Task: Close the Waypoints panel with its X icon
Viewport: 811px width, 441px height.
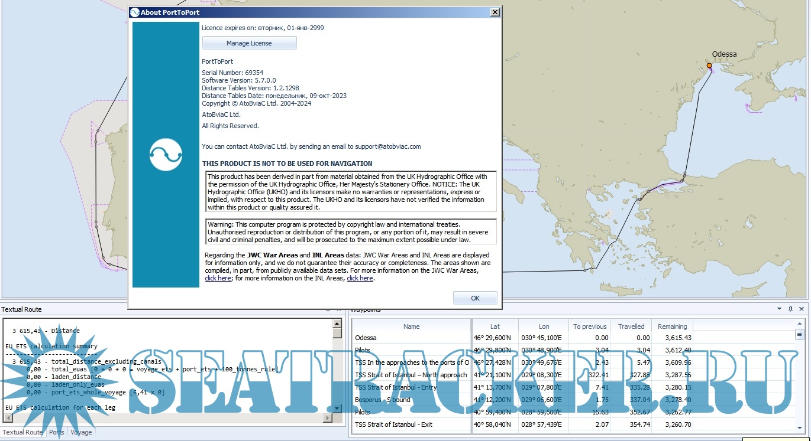Action: pyautogui.click(x=800, y=309)
